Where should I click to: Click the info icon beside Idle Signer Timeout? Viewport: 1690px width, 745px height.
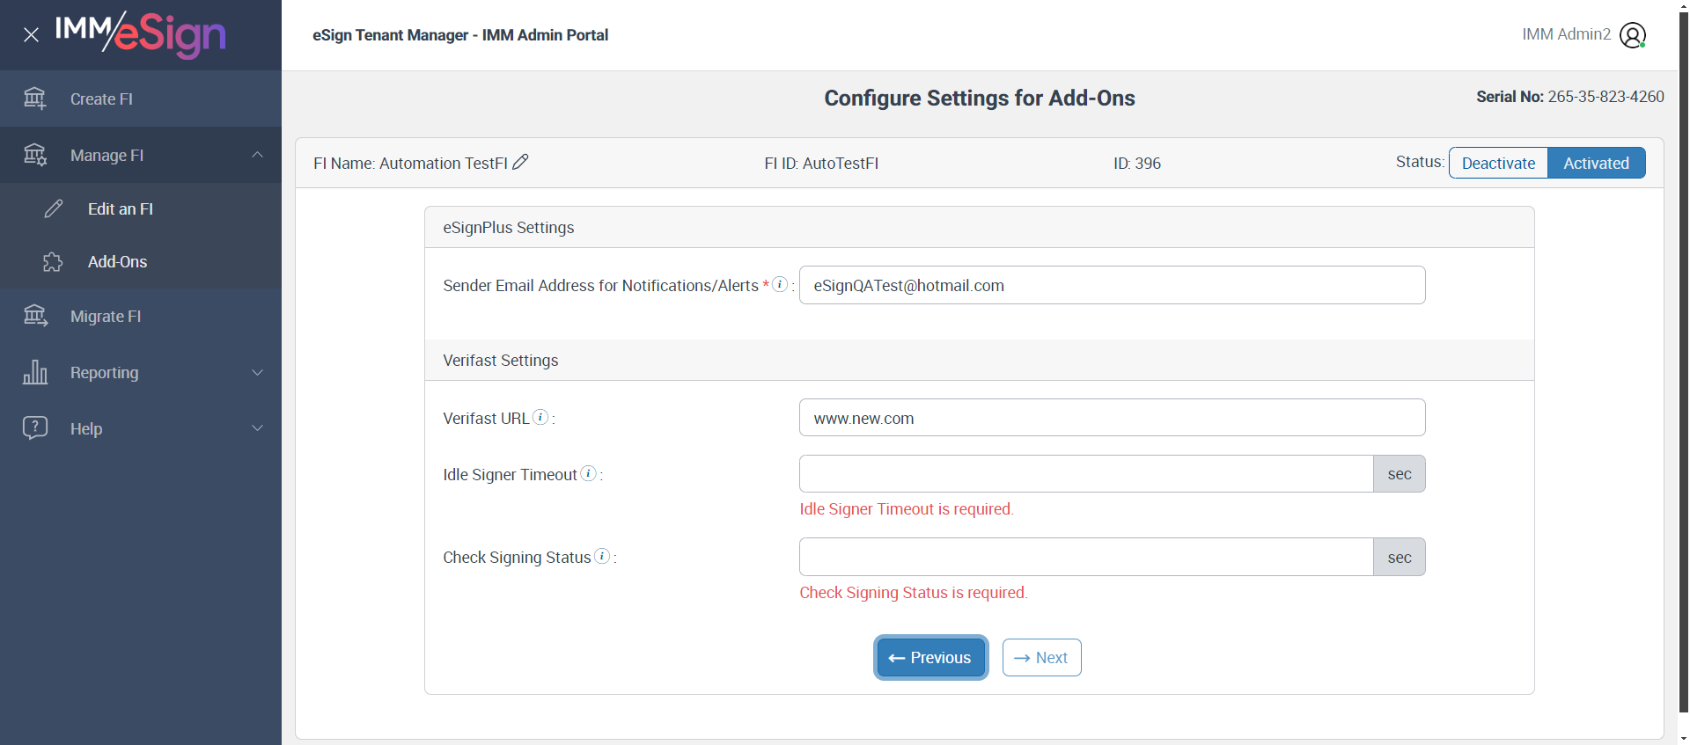(589, 473)
